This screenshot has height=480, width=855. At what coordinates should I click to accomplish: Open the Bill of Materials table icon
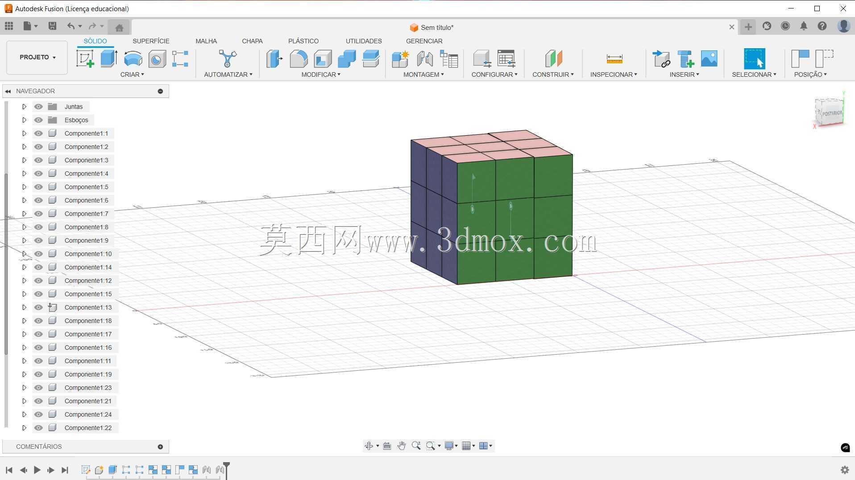(x=448, y=58)
